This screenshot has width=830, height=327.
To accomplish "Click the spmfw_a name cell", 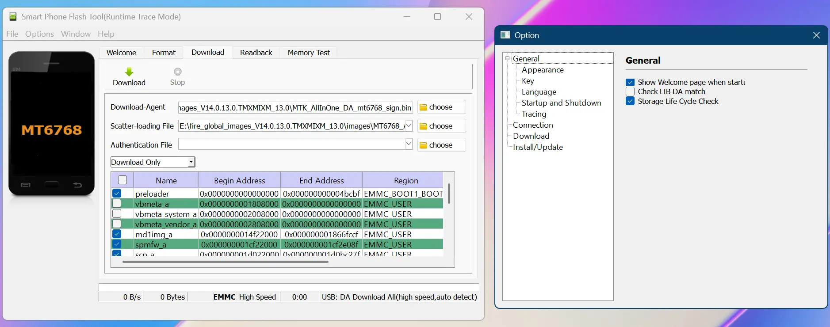I will (166, 244).
